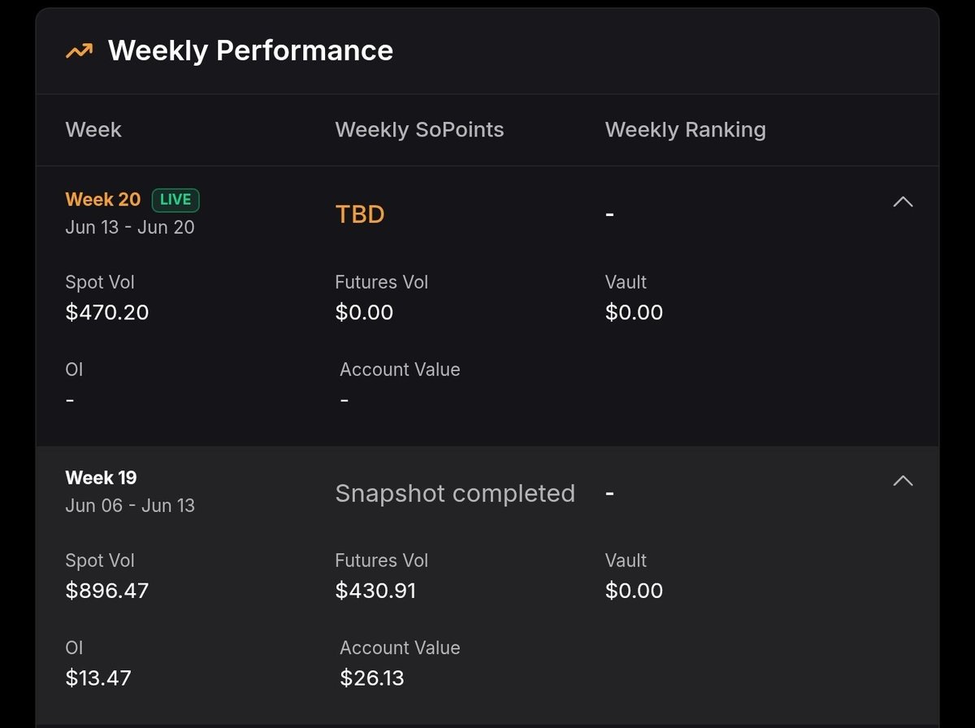This screenshot has height=728, width=975.
Task: Click the Snapshot completed status text
Action: (x=455, y=493)
